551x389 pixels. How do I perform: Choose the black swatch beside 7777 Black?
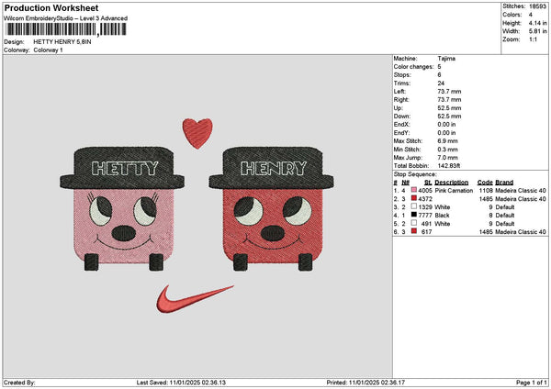point(414,215)
